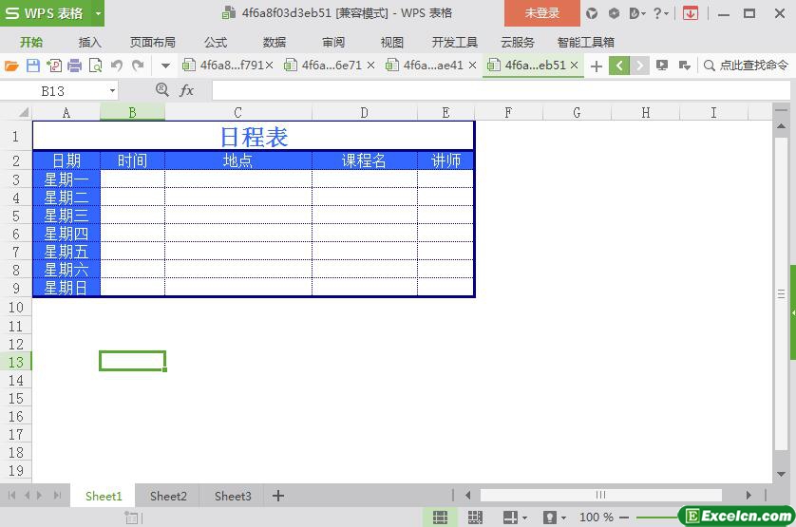Select row 10 header
This screenshot has width=796, height=527.
16,308
